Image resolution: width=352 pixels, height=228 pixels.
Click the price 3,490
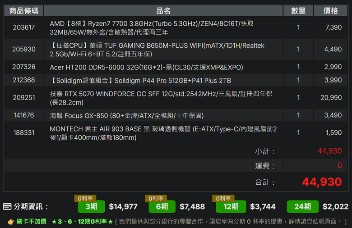pyautogui.click(x=333, y=115)
